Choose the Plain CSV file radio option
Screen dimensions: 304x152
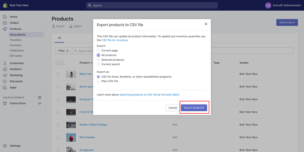pyautogui.click(x=98, y=81)
